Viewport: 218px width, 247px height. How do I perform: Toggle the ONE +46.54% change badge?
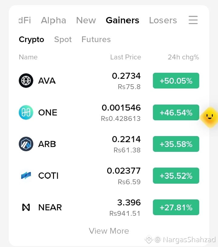[176, 112]
